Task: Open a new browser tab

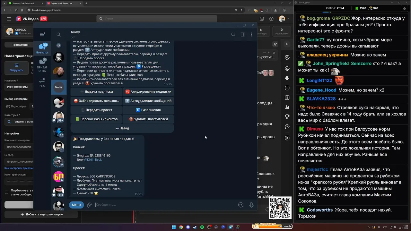Action: (x=86, y=3)
